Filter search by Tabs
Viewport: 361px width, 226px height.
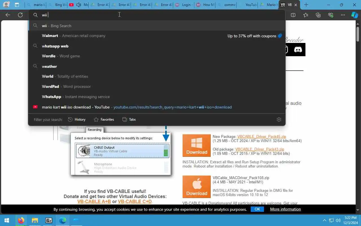coord(129,119)
